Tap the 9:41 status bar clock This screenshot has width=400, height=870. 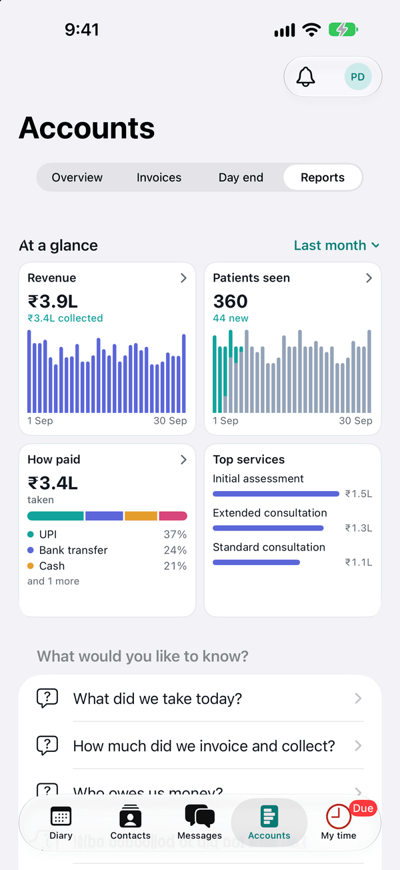(x=82, y=29)
